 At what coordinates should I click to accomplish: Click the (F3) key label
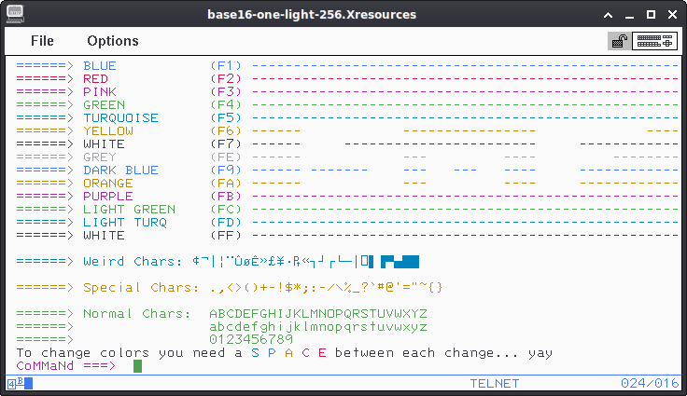pos(226,92)
